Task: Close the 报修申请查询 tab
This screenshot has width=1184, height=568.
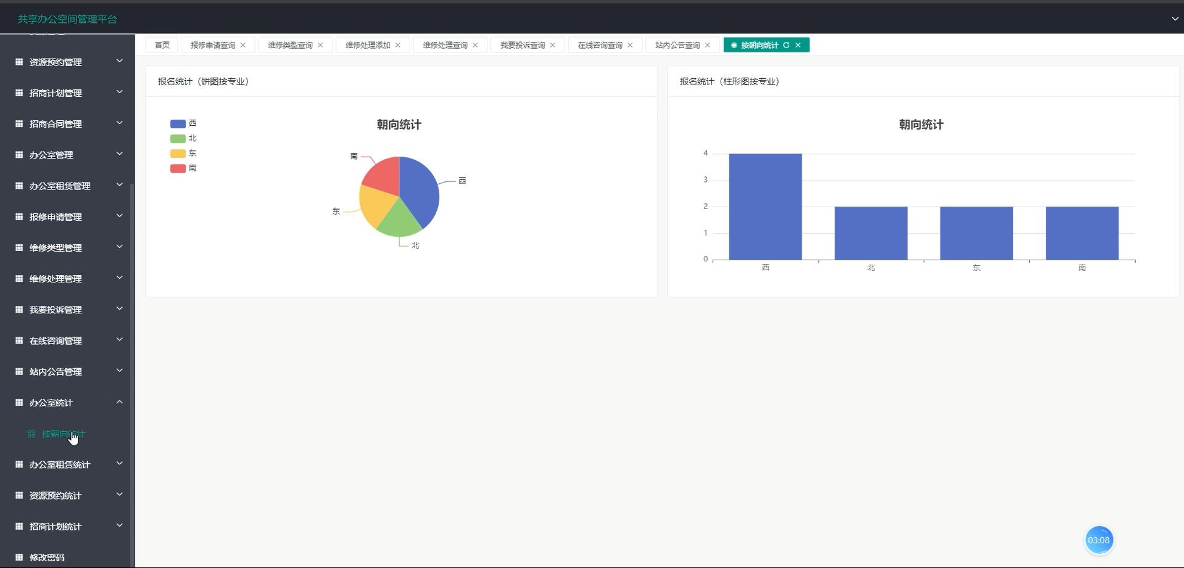Action: (x=243, y=45)
